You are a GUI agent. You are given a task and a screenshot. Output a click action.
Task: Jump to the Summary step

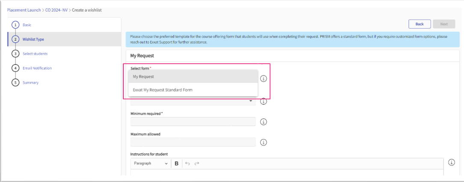(x=30, y=82)
